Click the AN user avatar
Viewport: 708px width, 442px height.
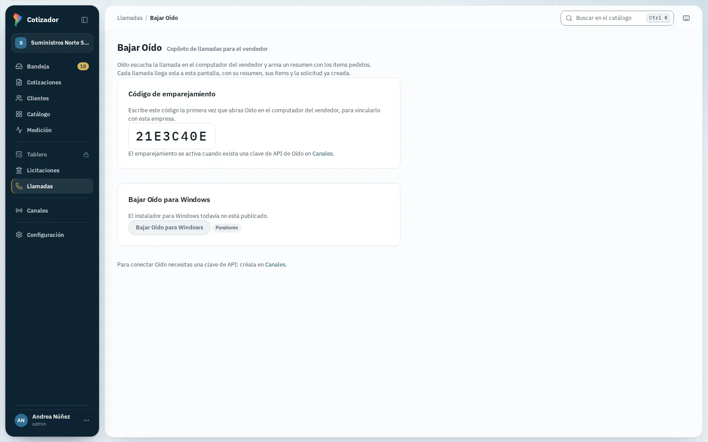pyautogui.click(x=21, y=420)
